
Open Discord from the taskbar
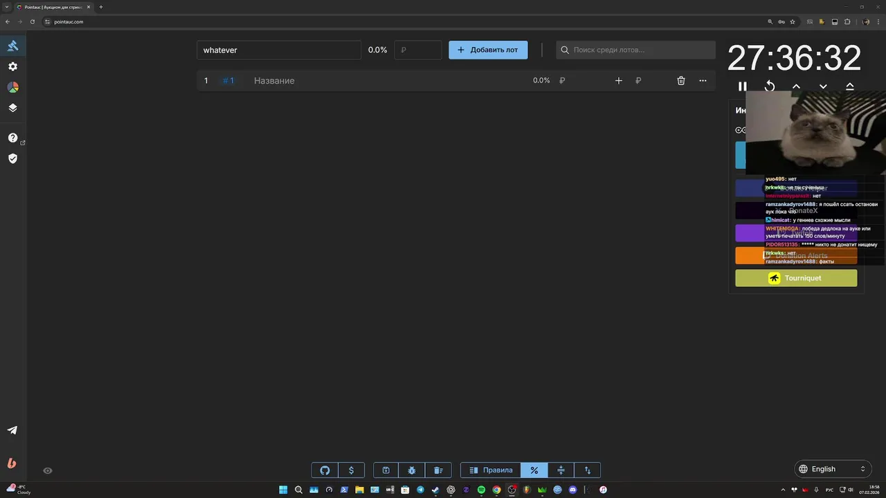572,490
